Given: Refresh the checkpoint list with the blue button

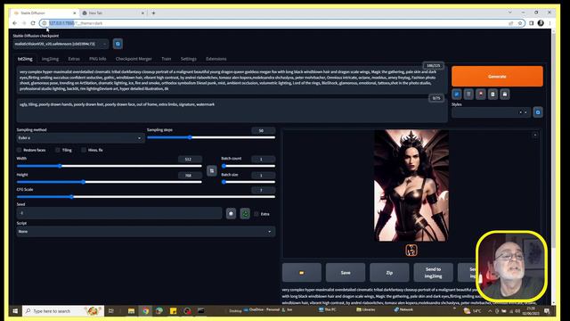Looking at the screenshot, I should tap(118, 44).
